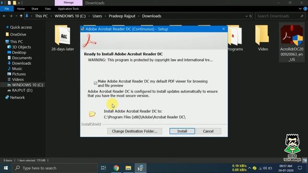Open clock and calendar flyout
This screenshot has height=173, width=308.
[286, 168]
